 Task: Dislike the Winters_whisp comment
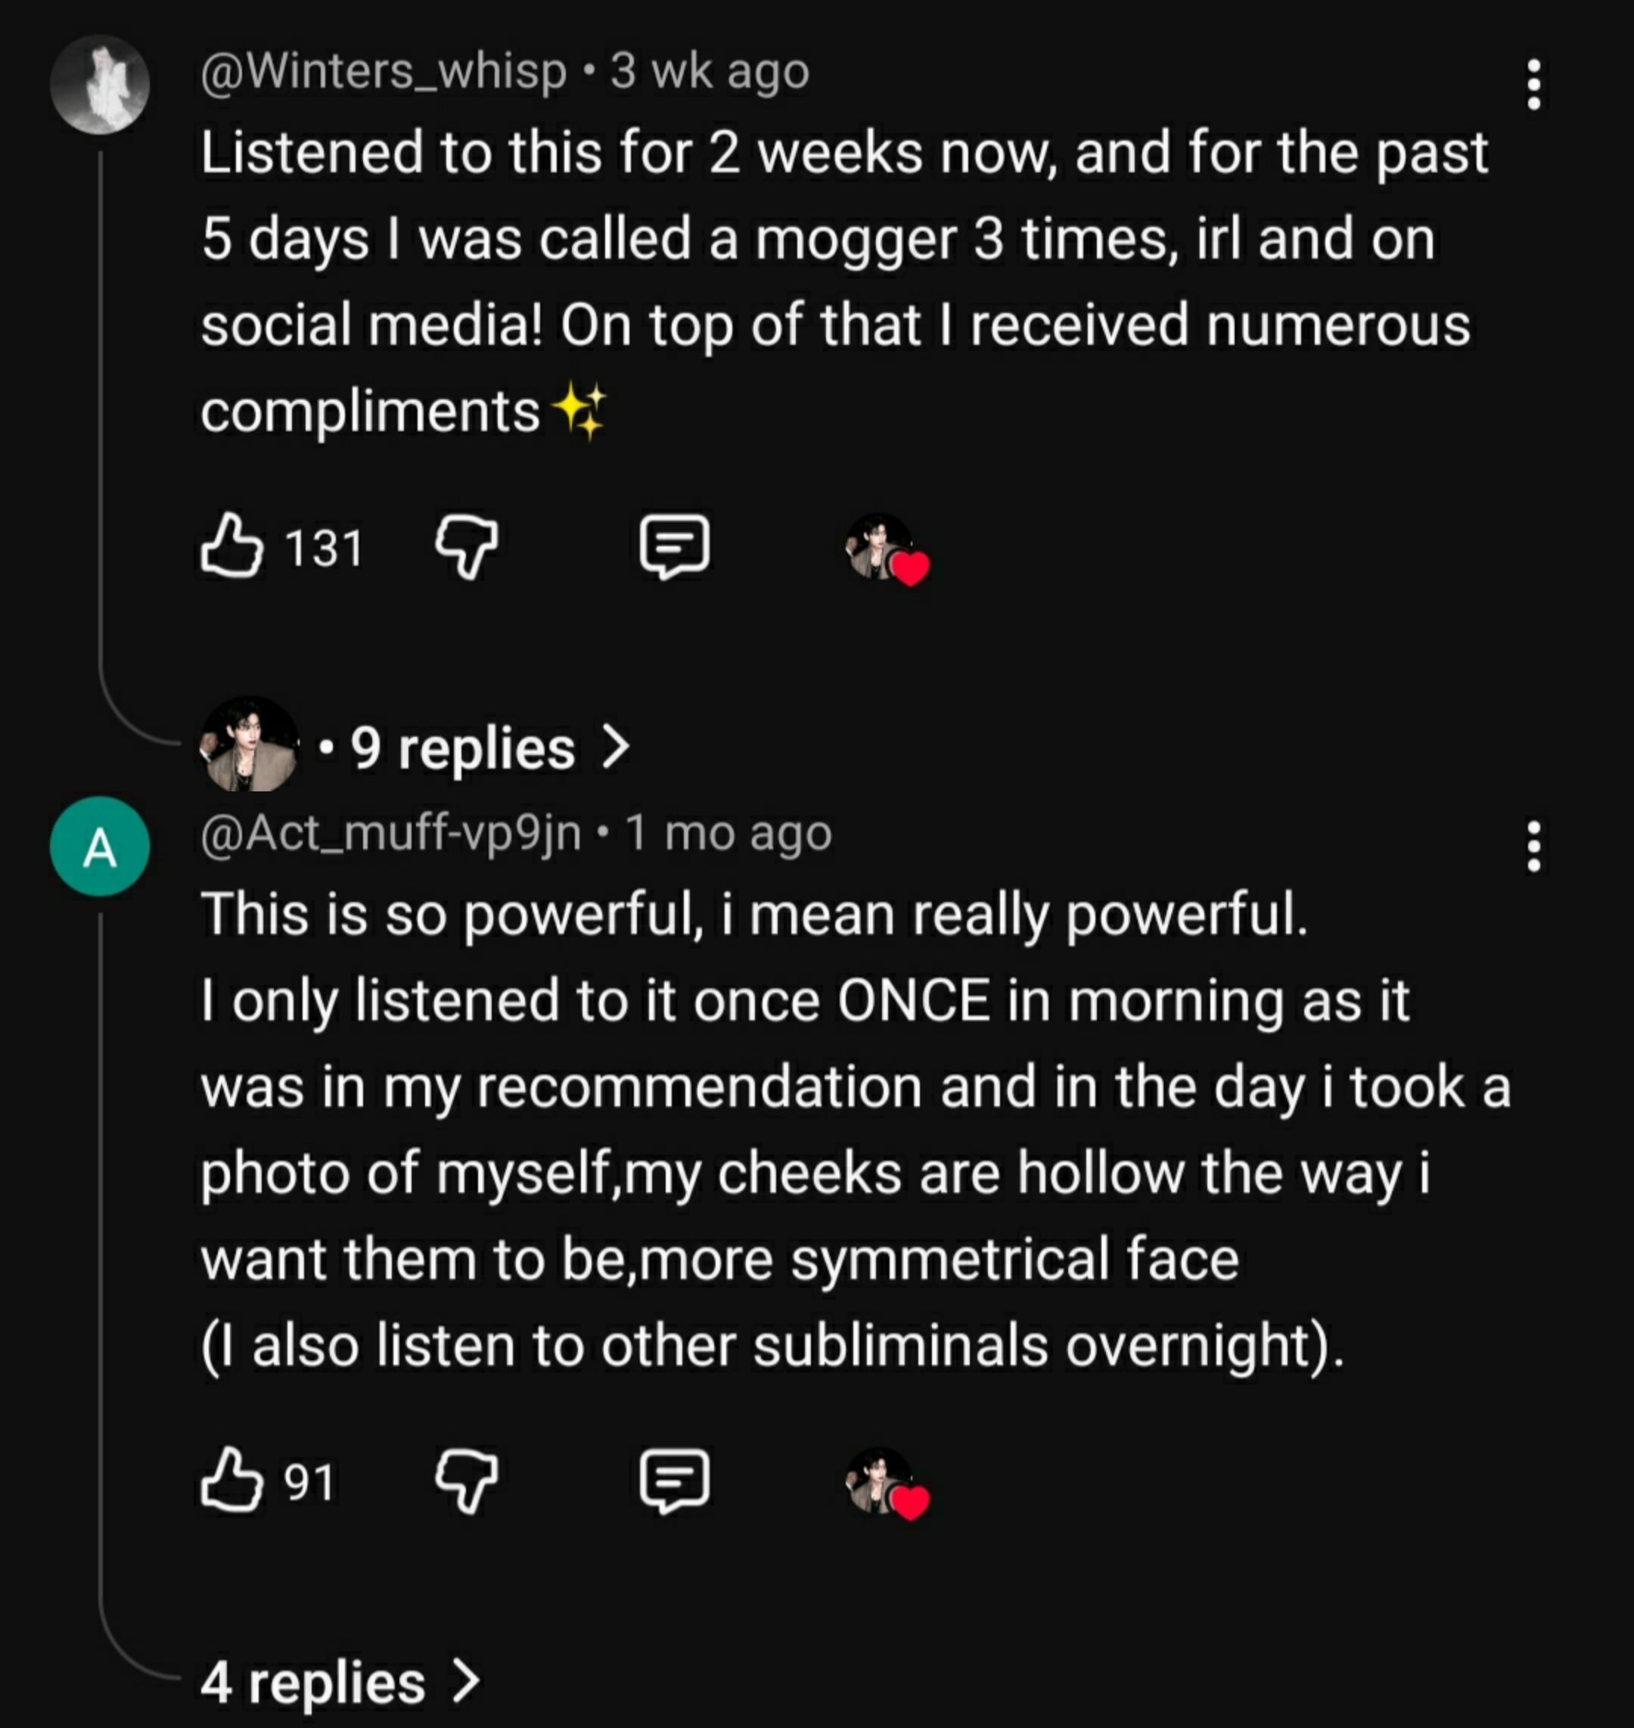click(467, 546)
